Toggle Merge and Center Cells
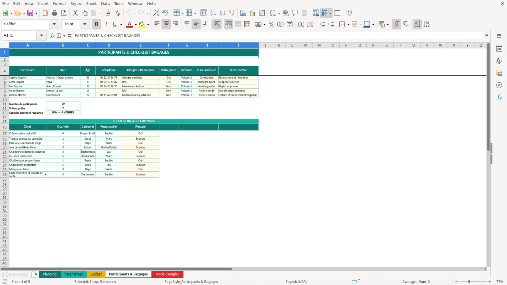507x285 pixels. (228, 24)
